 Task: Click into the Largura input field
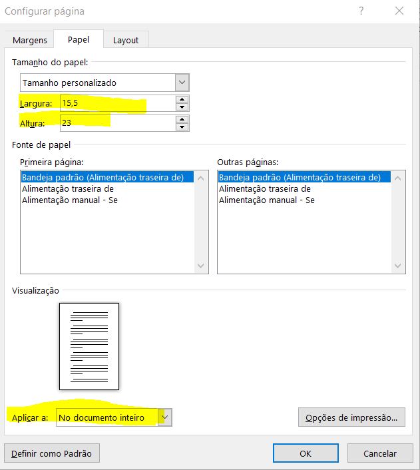(118, 103)
